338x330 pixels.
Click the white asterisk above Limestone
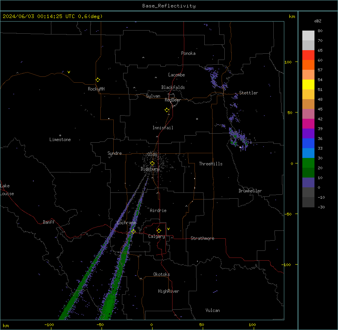coord(60,136)
